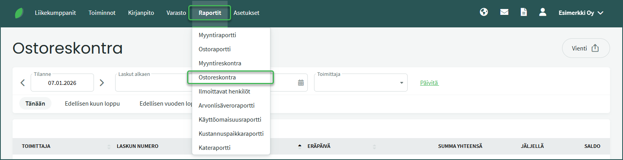The width and height of the screenshot is (623, 160).
Task: Open the Kirjanpito menu
Action: [x=141, y=13]
